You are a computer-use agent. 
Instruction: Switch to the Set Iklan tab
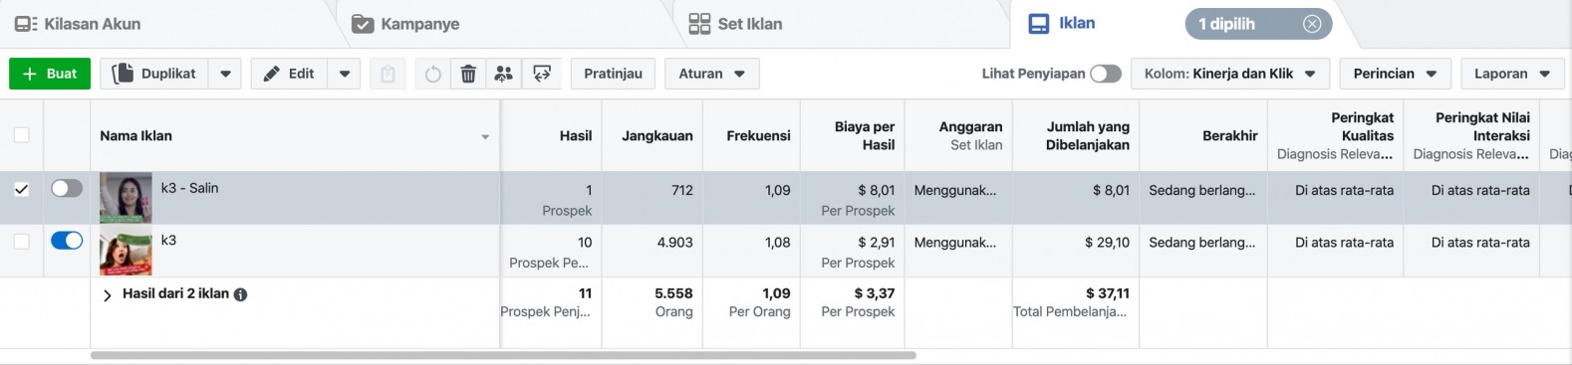[735, 24]
